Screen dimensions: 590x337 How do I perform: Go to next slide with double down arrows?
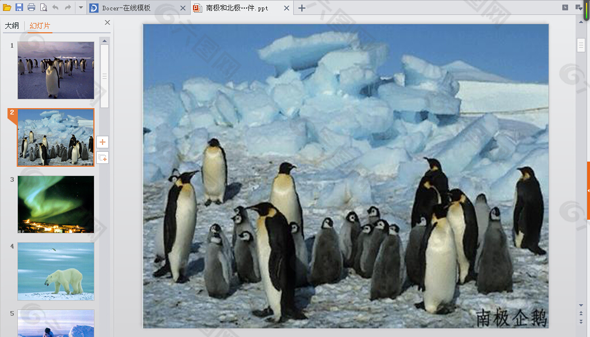pyautogui.click(x=581, y=321)
